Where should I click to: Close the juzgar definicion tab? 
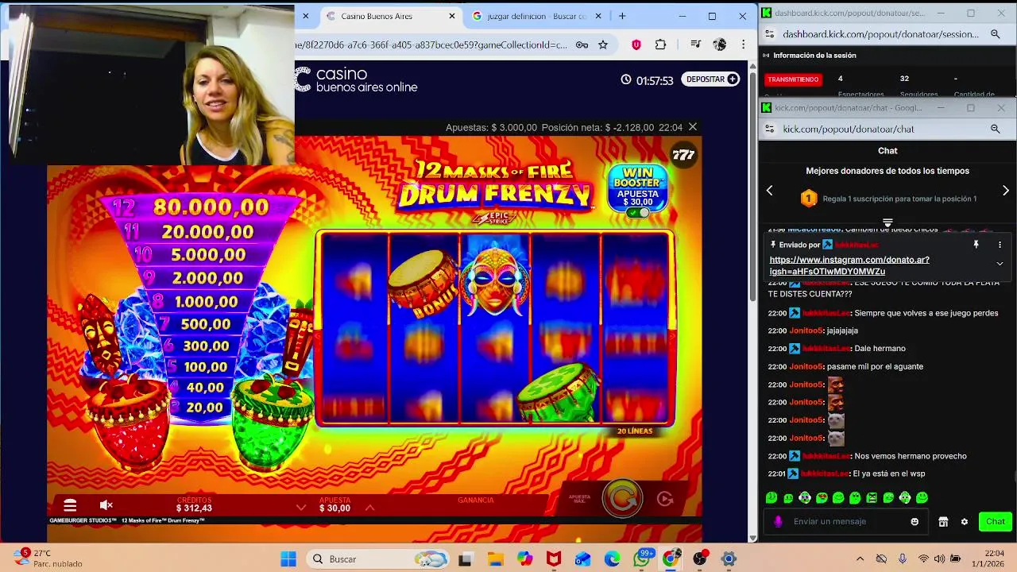pos(600,16)
